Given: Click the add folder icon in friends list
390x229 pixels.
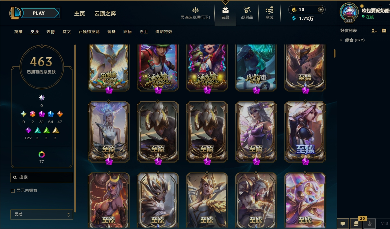Looking at the screenshot, I should 384,31.
